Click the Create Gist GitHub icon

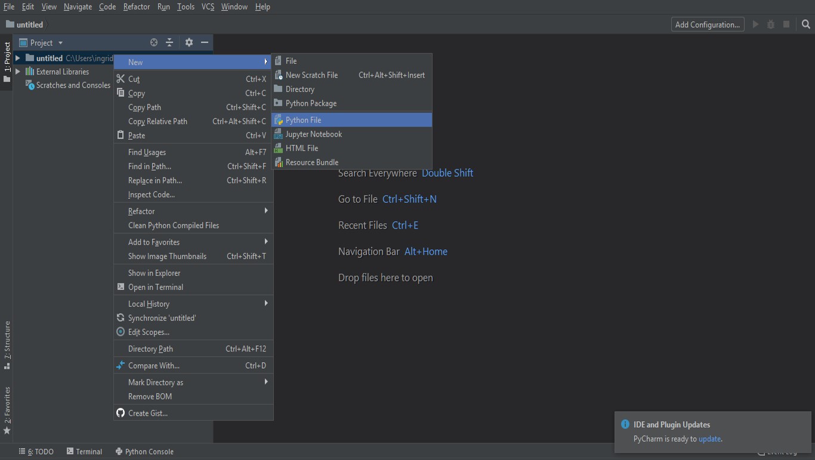(x=120, y=412)
